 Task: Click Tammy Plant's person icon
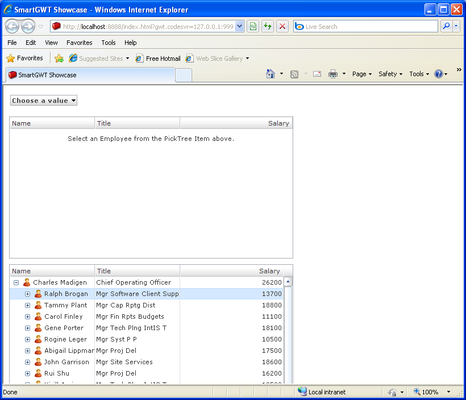38,305
